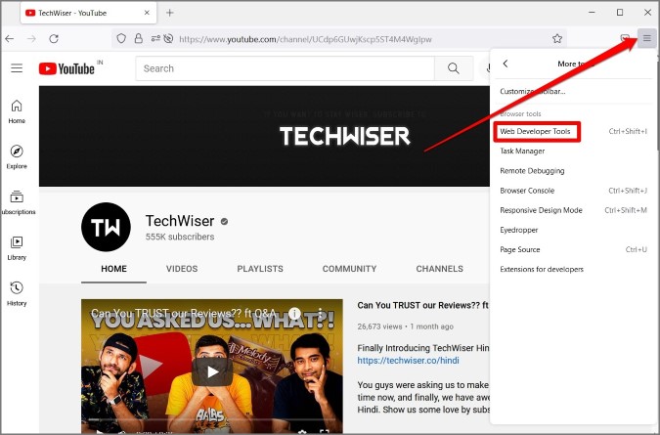Close the TechWiser - YouTube tab

click(x=147, y=13)
